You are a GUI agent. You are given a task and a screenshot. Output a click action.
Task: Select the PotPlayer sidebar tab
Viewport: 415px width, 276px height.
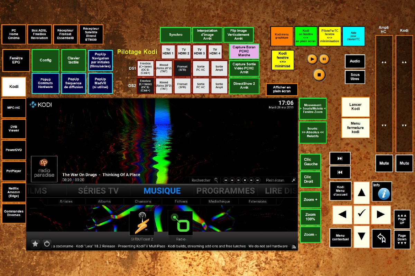click(14, 171)
